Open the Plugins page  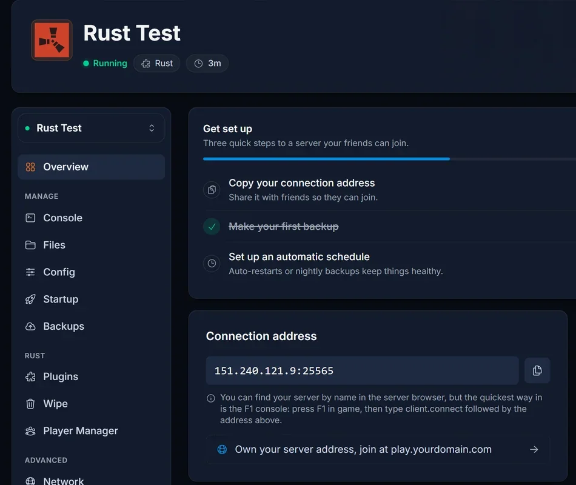pos(91,376)
